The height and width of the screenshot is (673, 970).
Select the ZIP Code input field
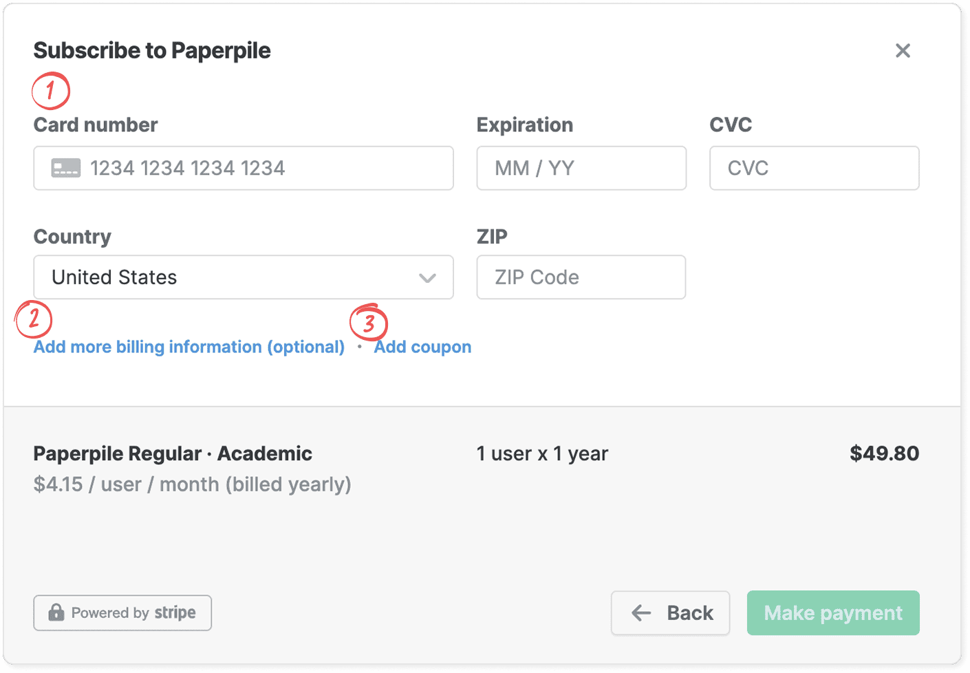tap(581, 277)
